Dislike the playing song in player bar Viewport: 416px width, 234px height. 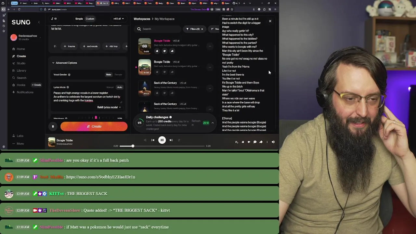coord(249,142)
